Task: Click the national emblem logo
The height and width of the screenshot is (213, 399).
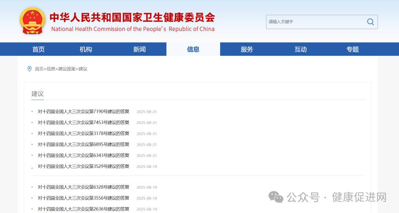Action: click(x=33, y=21)
